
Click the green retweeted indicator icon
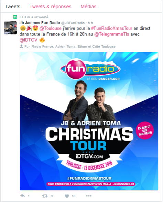15,17
